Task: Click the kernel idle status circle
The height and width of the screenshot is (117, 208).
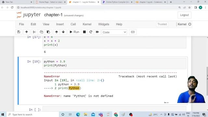Action: tap(190, 24)
